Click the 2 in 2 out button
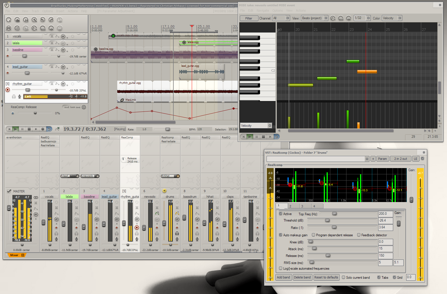This screenshot has height=294, width=447. tap(401, 159)
